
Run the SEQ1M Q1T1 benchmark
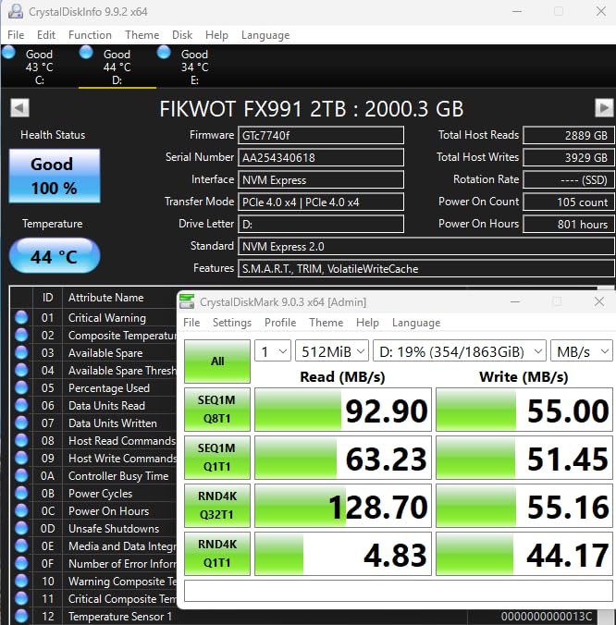tap(217, 458)
